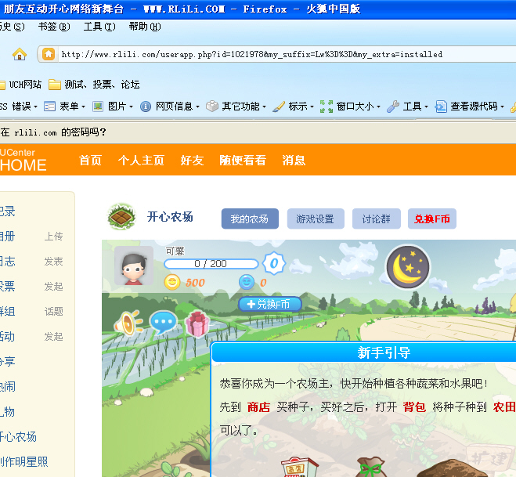Click the UCenter HOME logo

coord(23,161)
